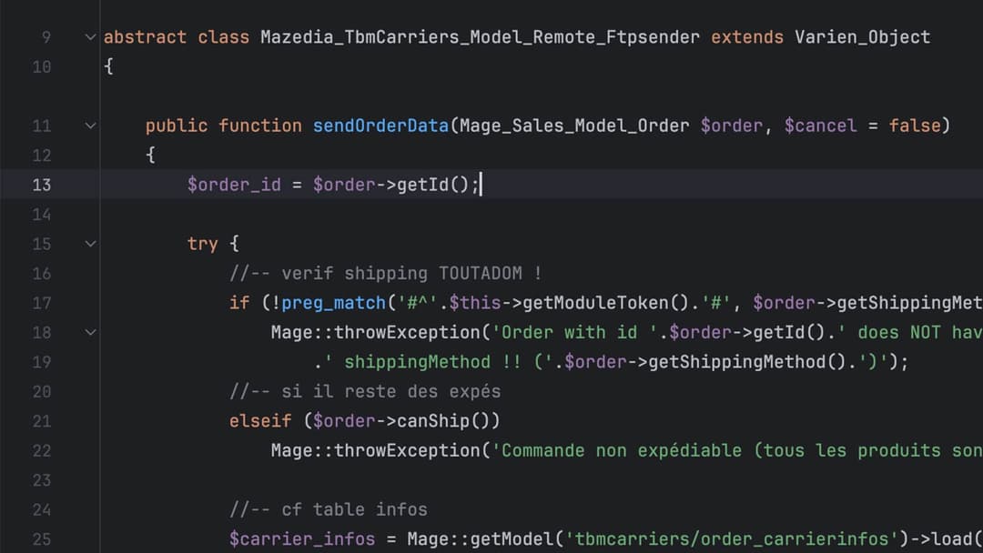The height and width of the screenshot is (553, 983).
Task: Click line number 13 in the gutter
Action: 42,185
